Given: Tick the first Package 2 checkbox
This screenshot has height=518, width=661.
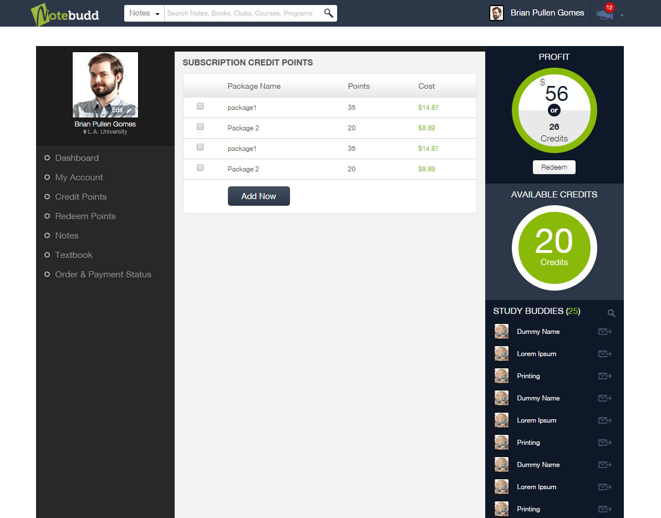Looking at the screenshot, I should click(200, 127).
